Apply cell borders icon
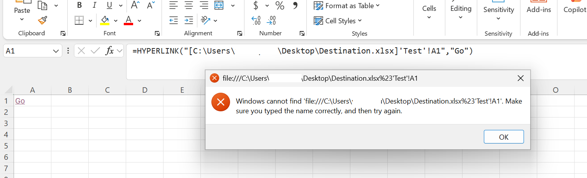The image size is (587, 178). click(79, 20)
